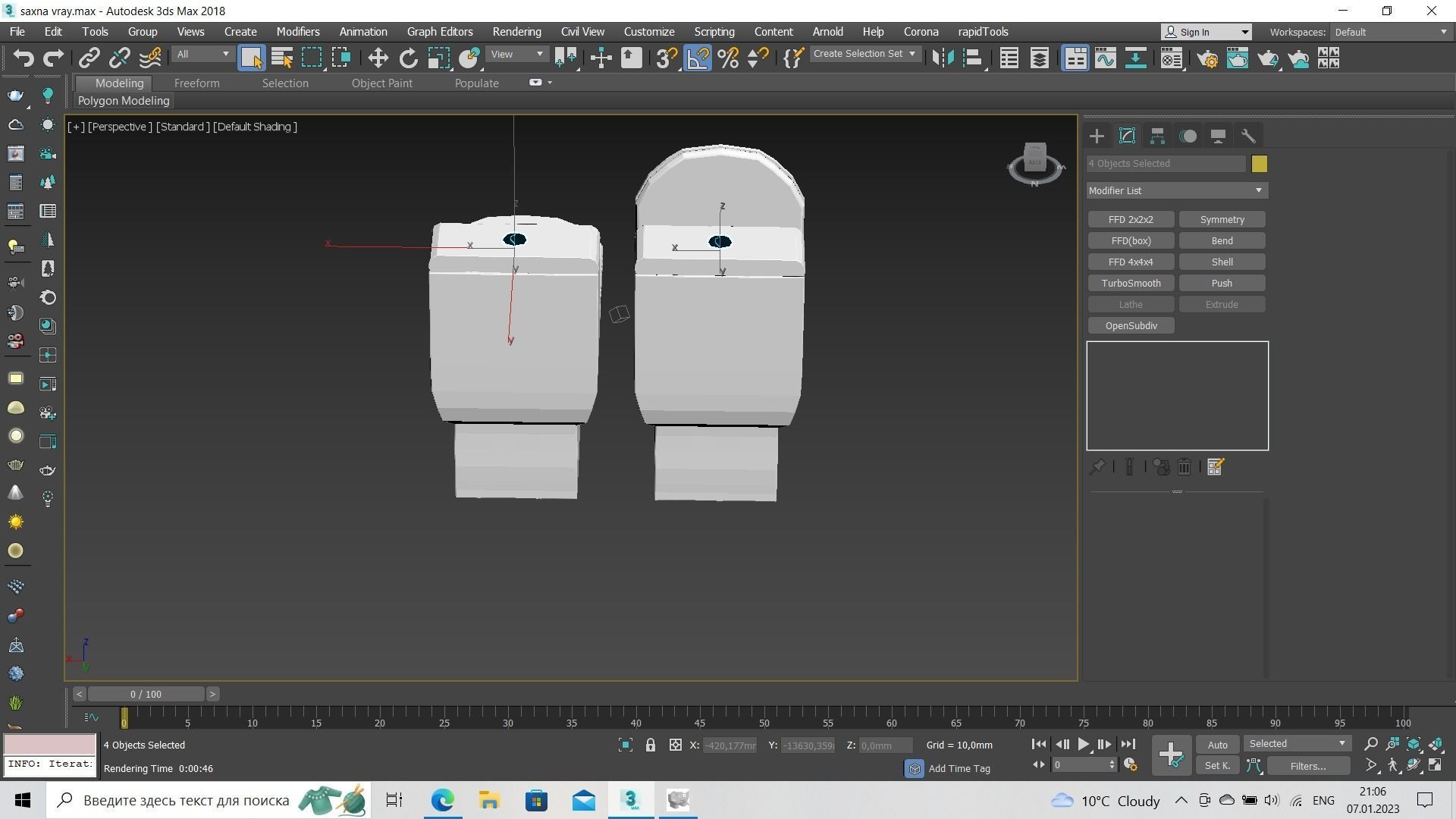
Task: Open the reference coordinate View dropdown
Action: 517,55
